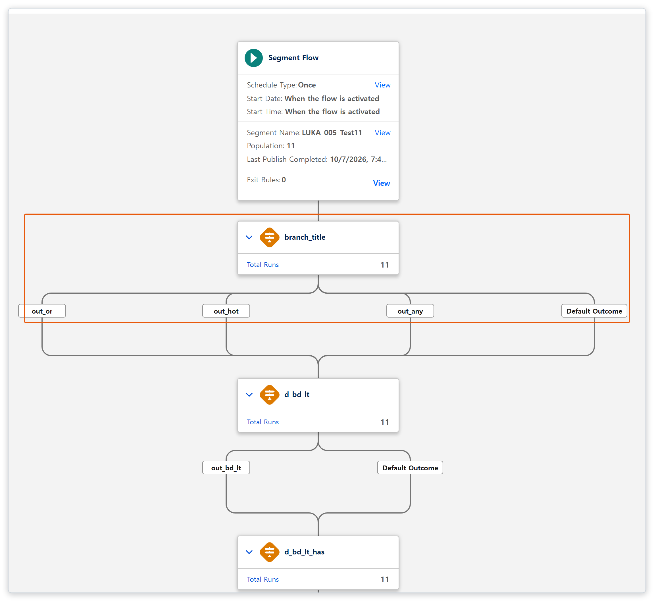Select the out_any outcome label
The image size is (654, 601).
(410, 311)
